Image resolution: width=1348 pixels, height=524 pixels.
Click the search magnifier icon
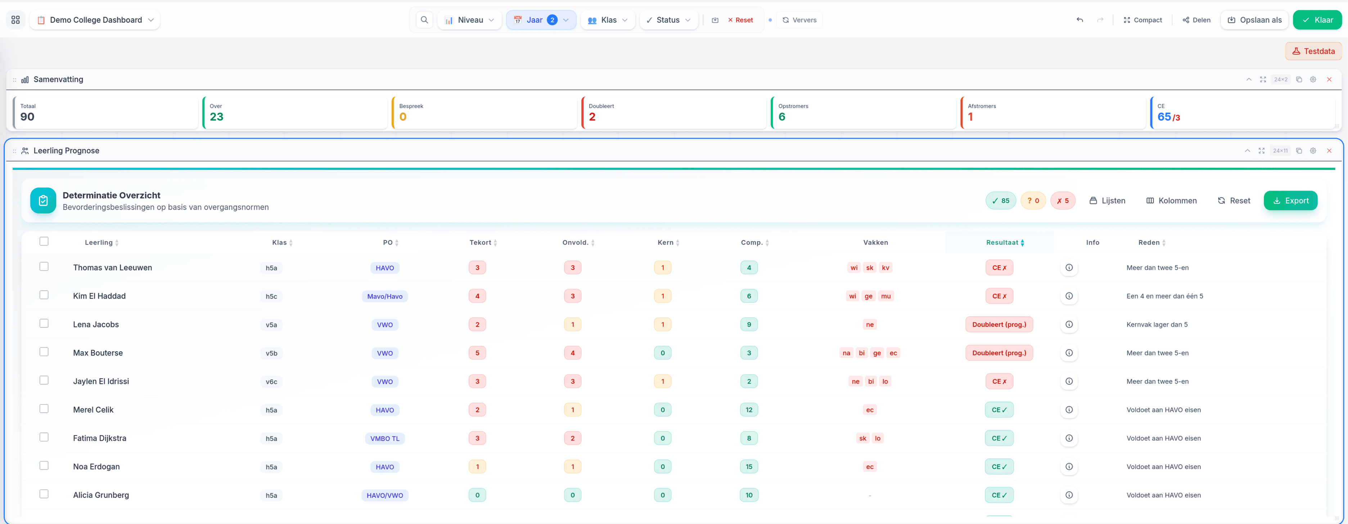click(424, 20)
